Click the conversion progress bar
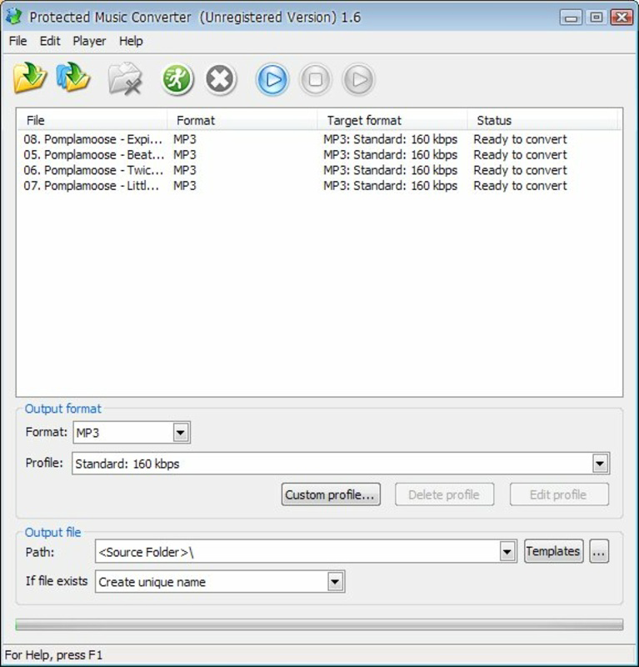This screenshot has width=639, height=667. pyautogui.click(x=319, y=624)
